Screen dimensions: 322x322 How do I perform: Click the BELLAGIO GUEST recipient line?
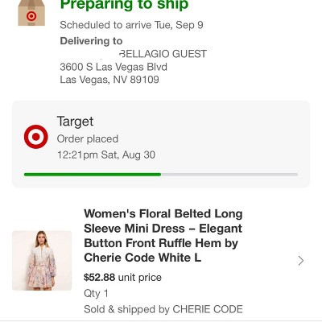point(163,54)
